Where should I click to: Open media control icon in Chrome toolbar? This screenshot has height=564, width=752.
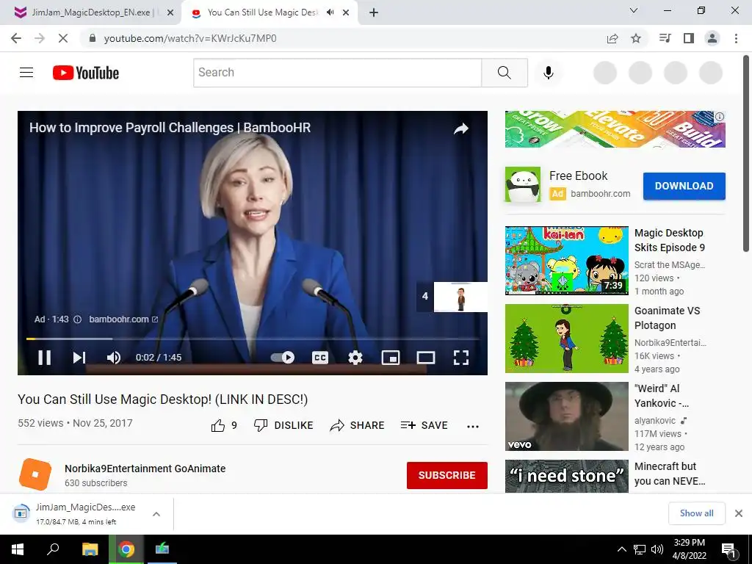click(x=665, y=38)
